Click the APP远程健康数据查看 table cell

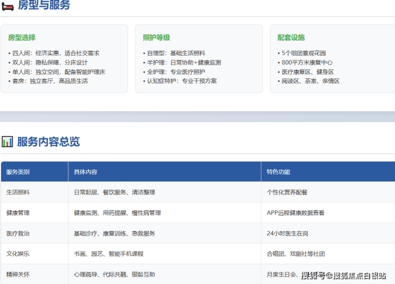click(296, 212)
